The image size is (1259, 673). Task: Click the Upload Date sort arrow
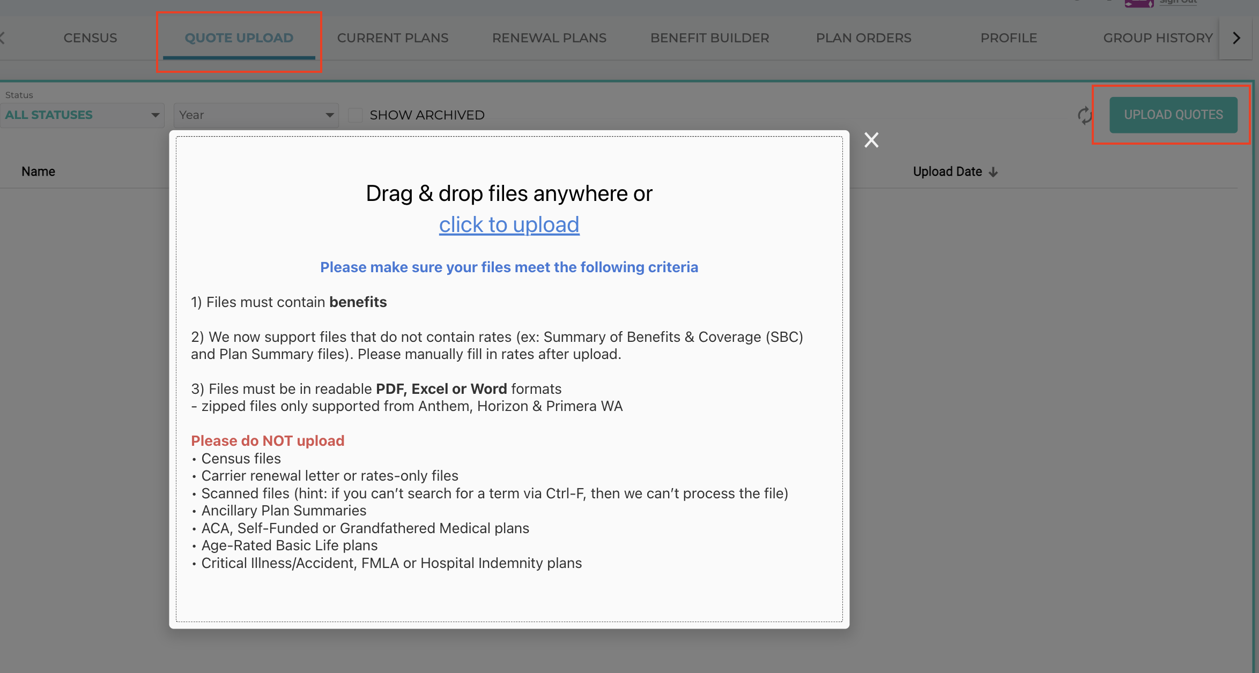(994, 172)
